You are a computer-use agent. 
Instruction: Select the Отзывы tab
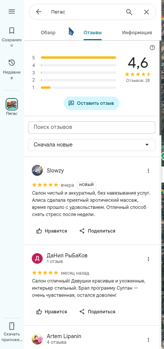point(92,33)
